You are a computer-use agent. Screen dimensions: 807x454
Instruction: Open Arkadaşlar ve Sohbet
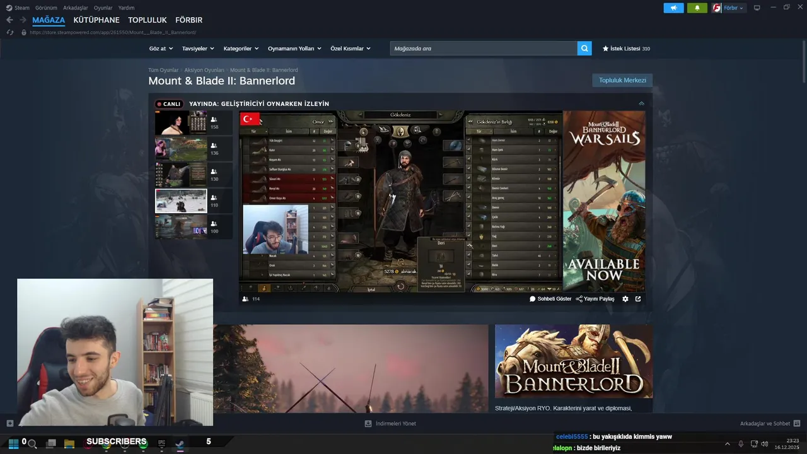(x=765, y=424)
